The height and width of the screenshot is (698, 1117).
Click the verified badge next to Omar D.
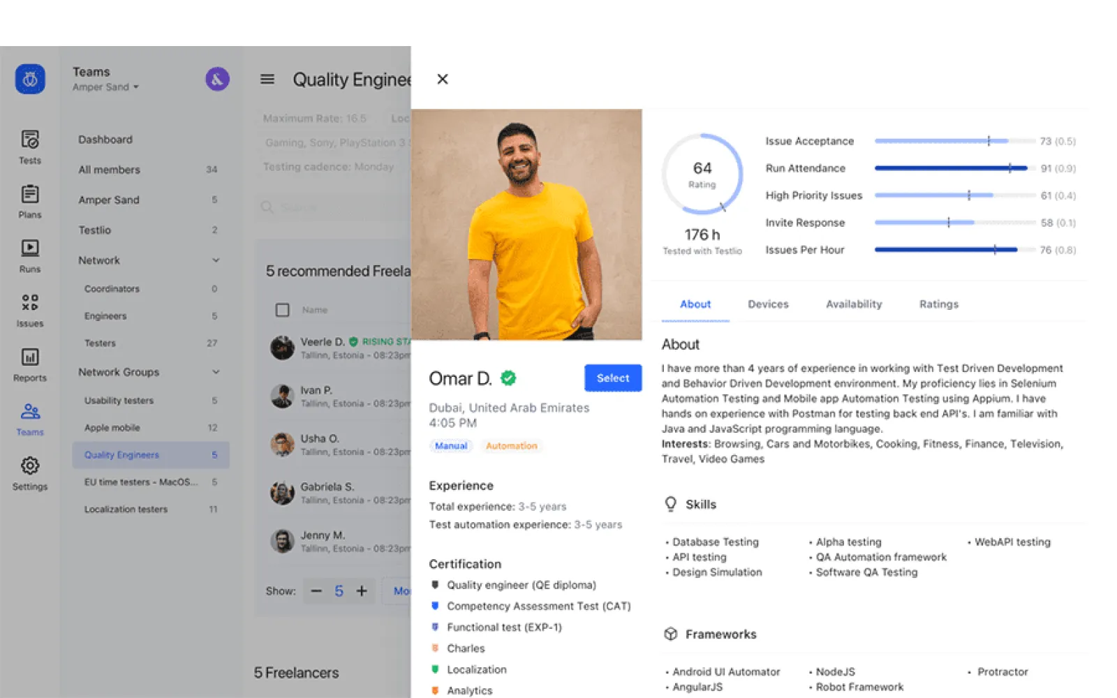pos(508,378)
